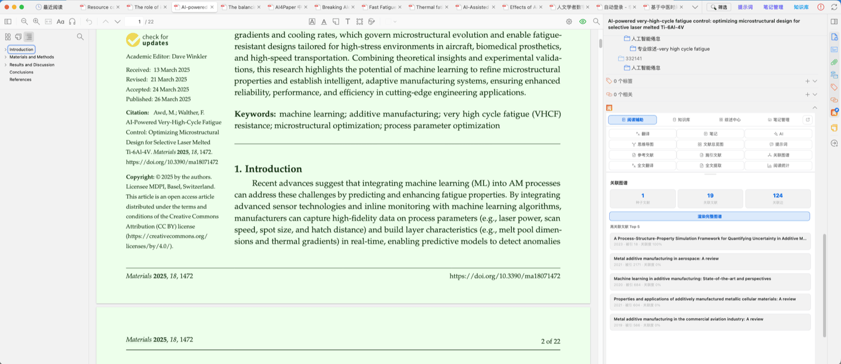This screenshot has width=841, height=364.
Task: Click the sync refresh icon top right
Action: (x=834, y=7)
